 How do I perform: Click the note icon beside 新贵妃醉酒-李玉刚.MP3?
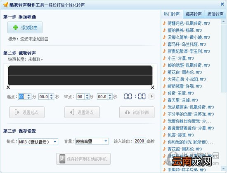coord(164,51)
